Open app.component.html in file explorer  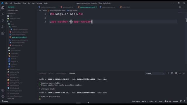[19, 37]
